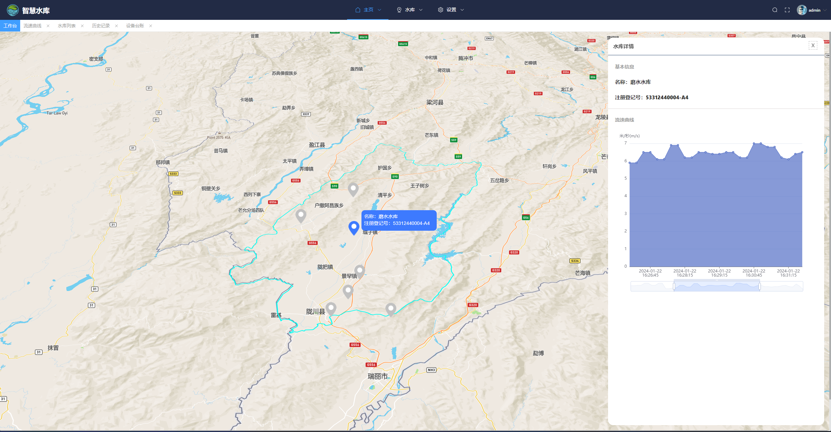Image resolution: width=831 pixels, height=432 pixels.
Task: Select the blue 磨水水库 map marker
Action: click(354, 227)
